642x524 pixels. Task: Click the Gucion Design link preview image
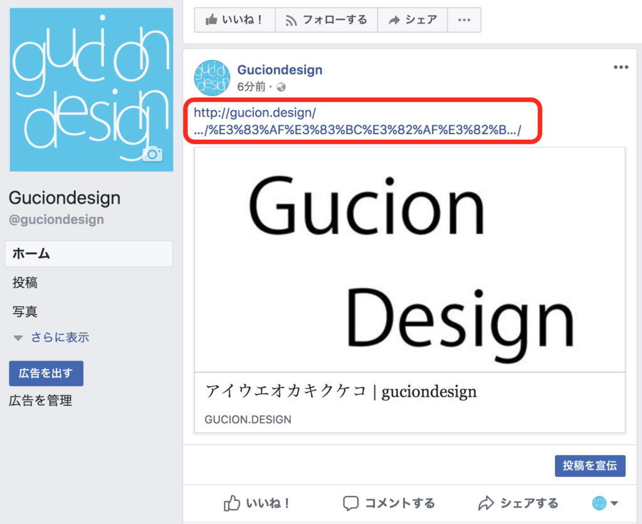(410, 259)
